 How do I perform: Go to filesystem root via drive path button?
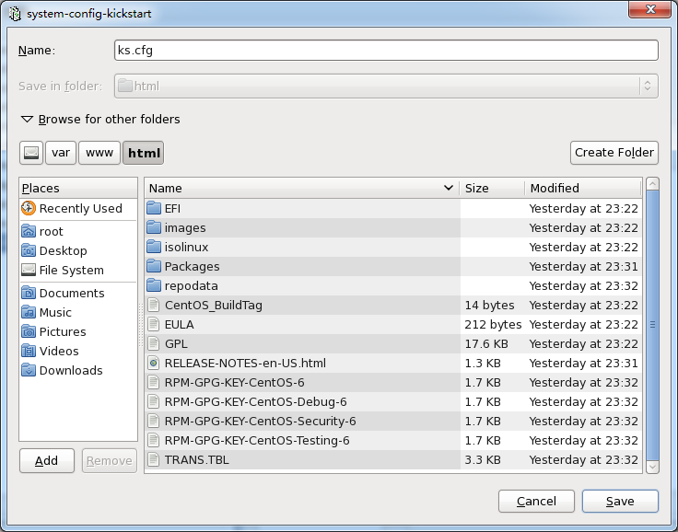(x=31, y=153)
